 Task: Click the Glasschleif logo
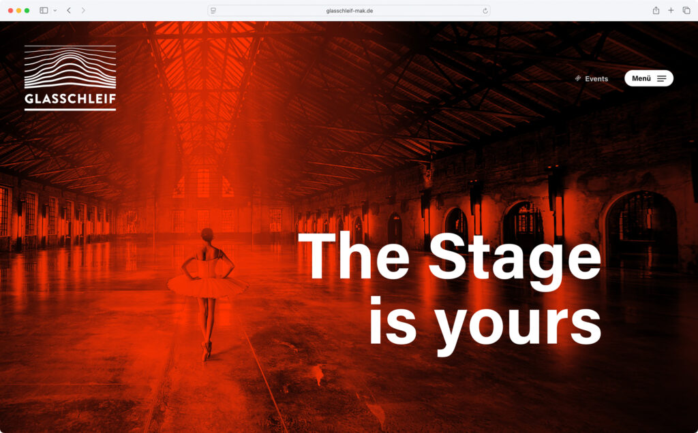click(70, 78)
